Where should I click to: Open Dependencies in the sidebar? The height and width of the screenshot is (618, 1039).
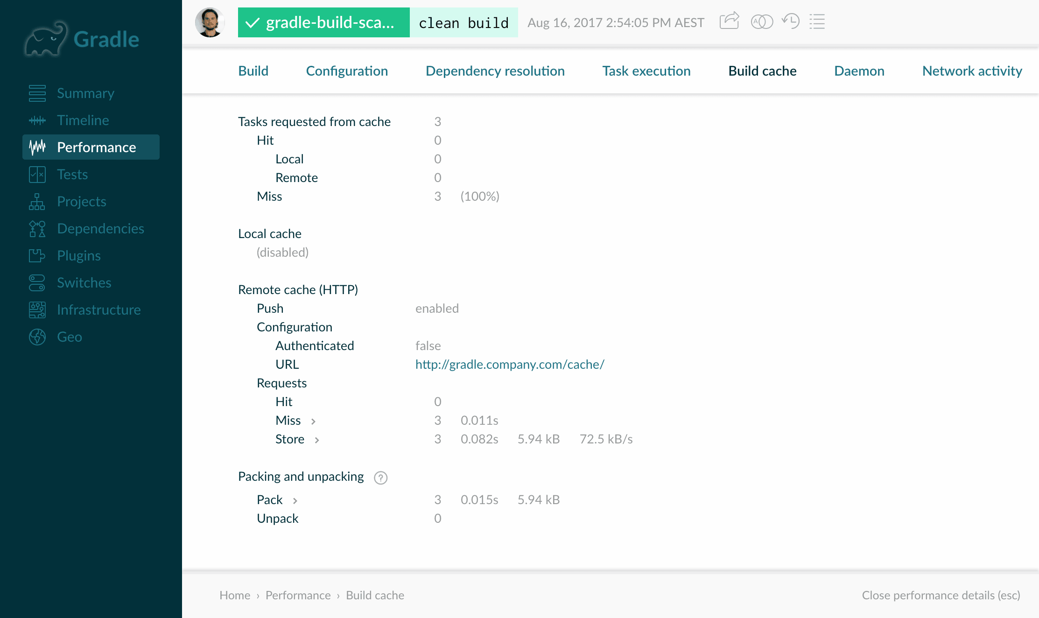[x=100, y=229]
